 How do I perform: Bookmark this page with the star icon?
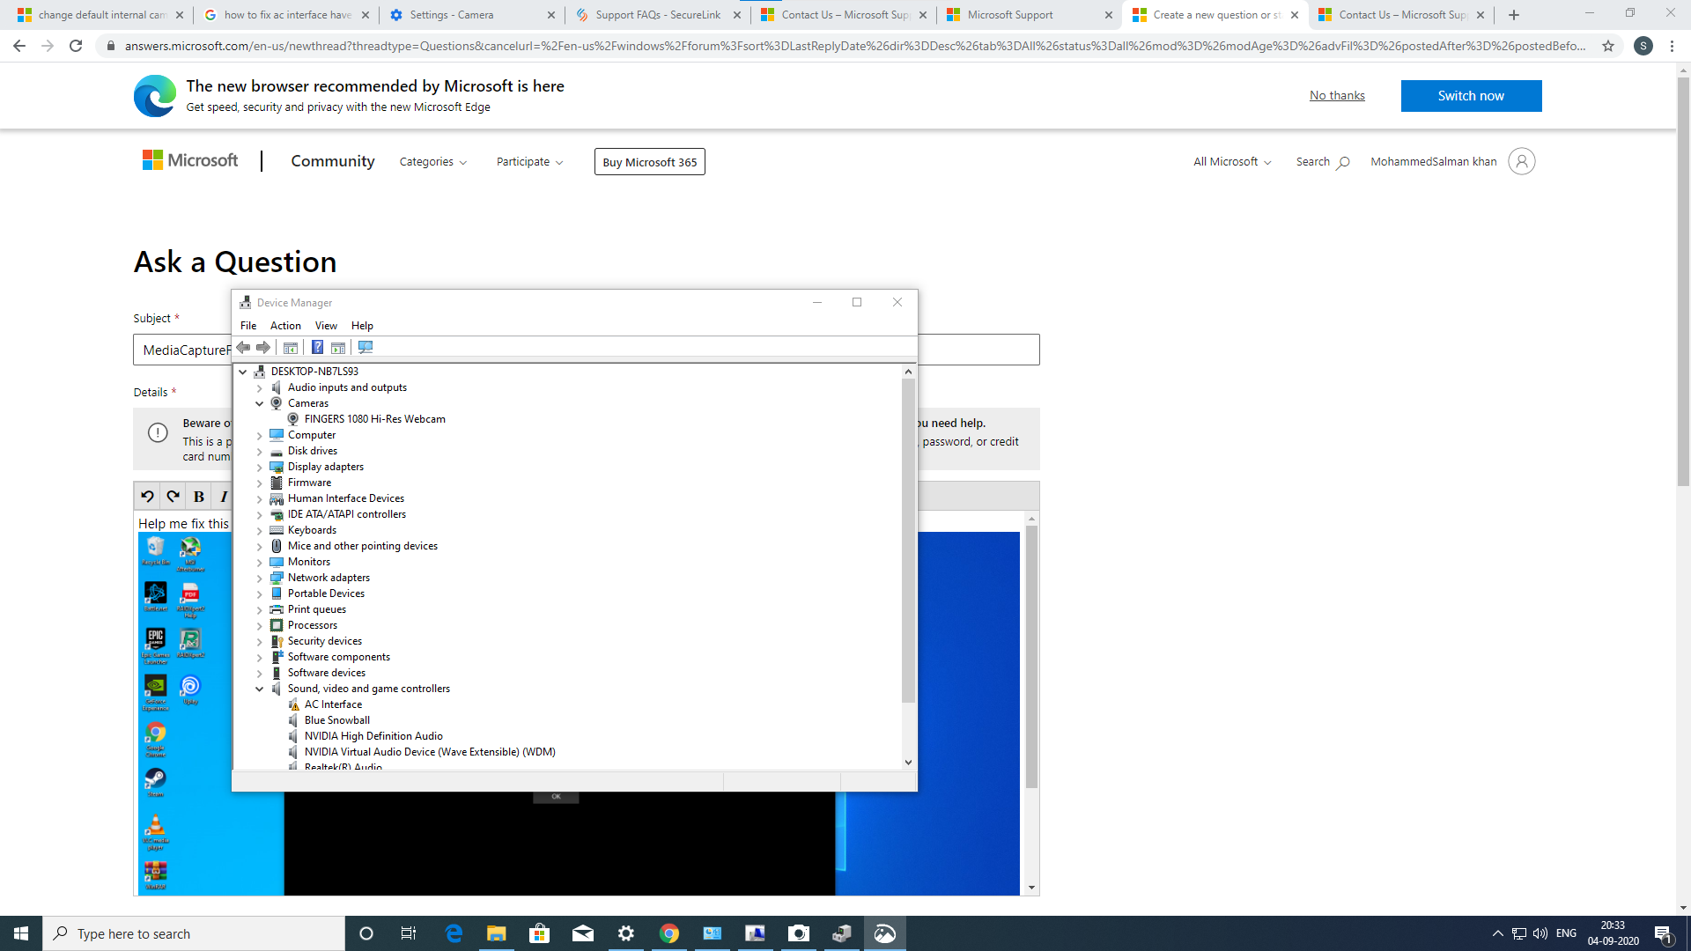pos(1608,46)
